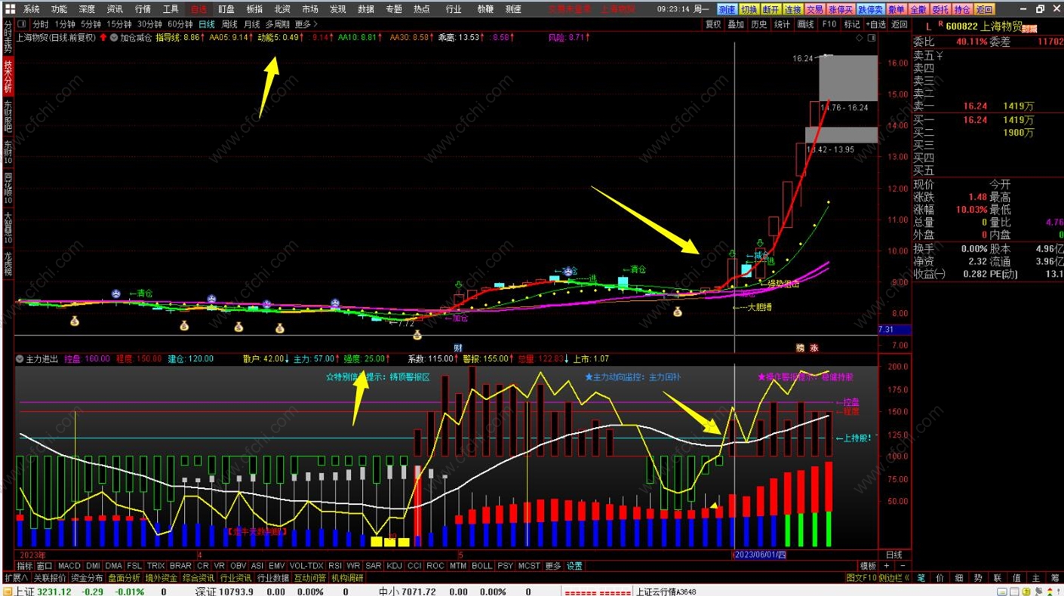Click the F10 button in the chart toolbar
The width and height of the screenshot is (1064, 596).
[x=829, y=24]
